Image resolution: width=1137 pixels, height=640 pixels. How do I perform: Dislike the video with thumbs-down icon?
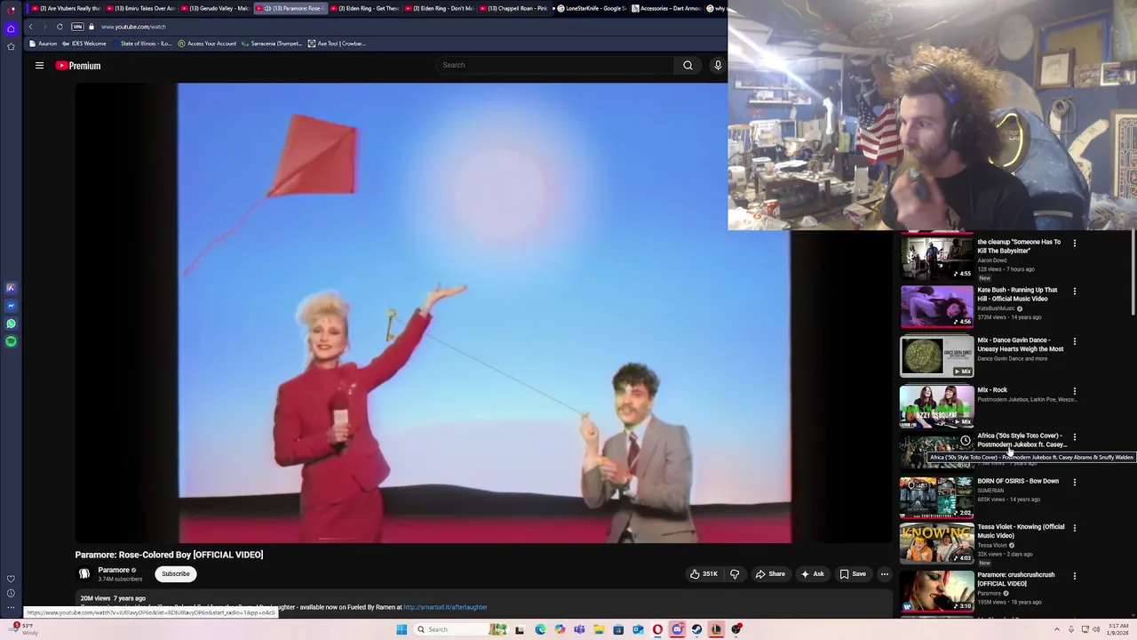click(735, 574)
